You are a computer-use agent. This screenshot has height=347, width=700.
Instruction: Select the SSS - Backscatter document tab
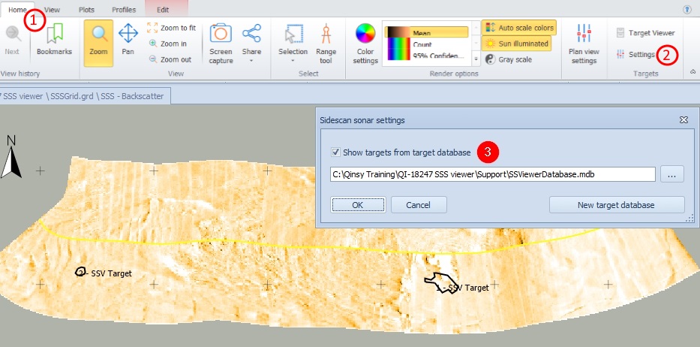click(84, 95)
